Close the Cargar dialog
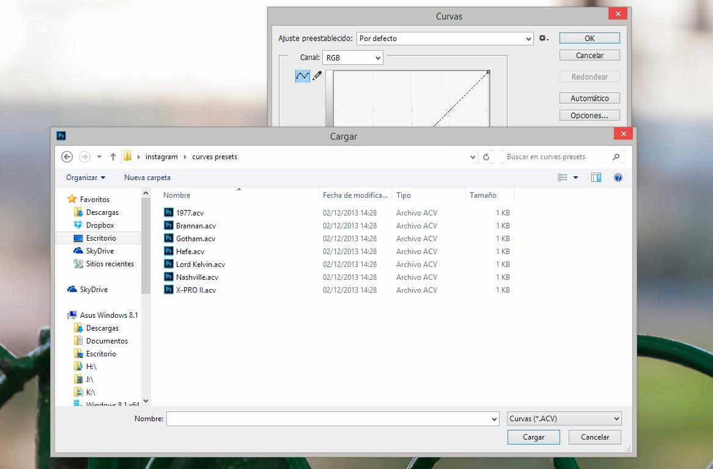This screenshot has height=469, width=713. coord(624,133)
